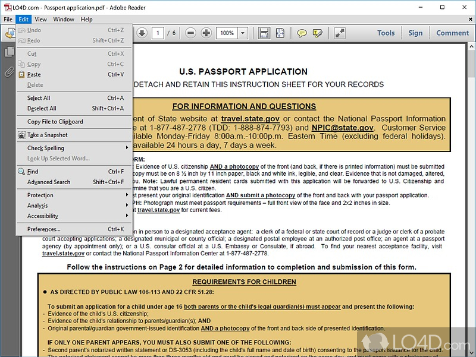Open the page thumbnails panel icon
This screenshot has height=357, width=476.
10,52
